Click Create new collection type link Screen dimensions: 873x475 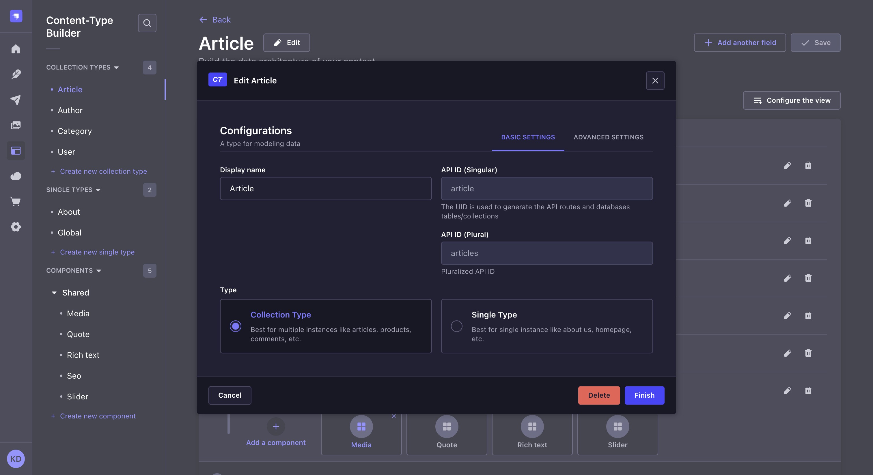pos(99,171)
